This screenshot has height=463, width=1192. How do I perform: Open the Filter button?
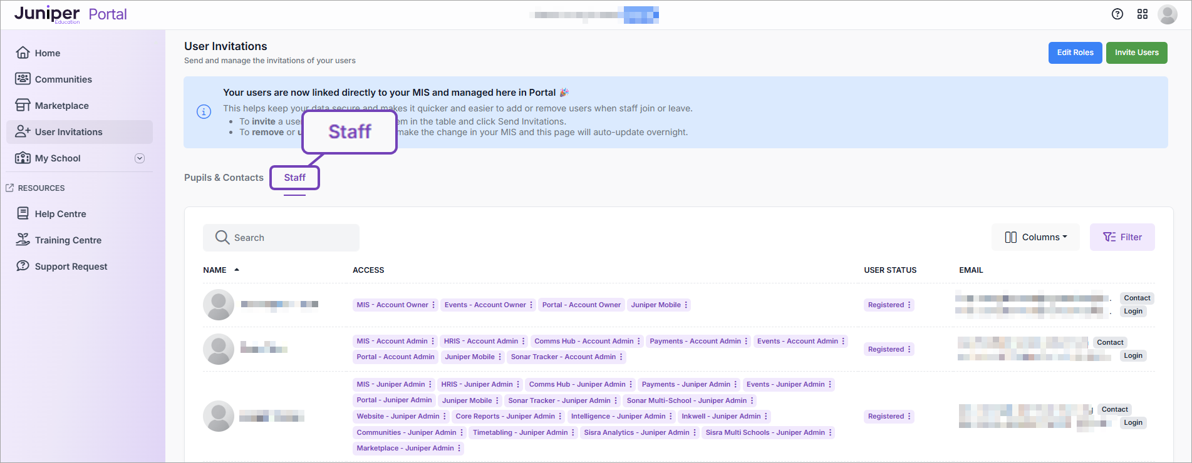point(1122,237)
